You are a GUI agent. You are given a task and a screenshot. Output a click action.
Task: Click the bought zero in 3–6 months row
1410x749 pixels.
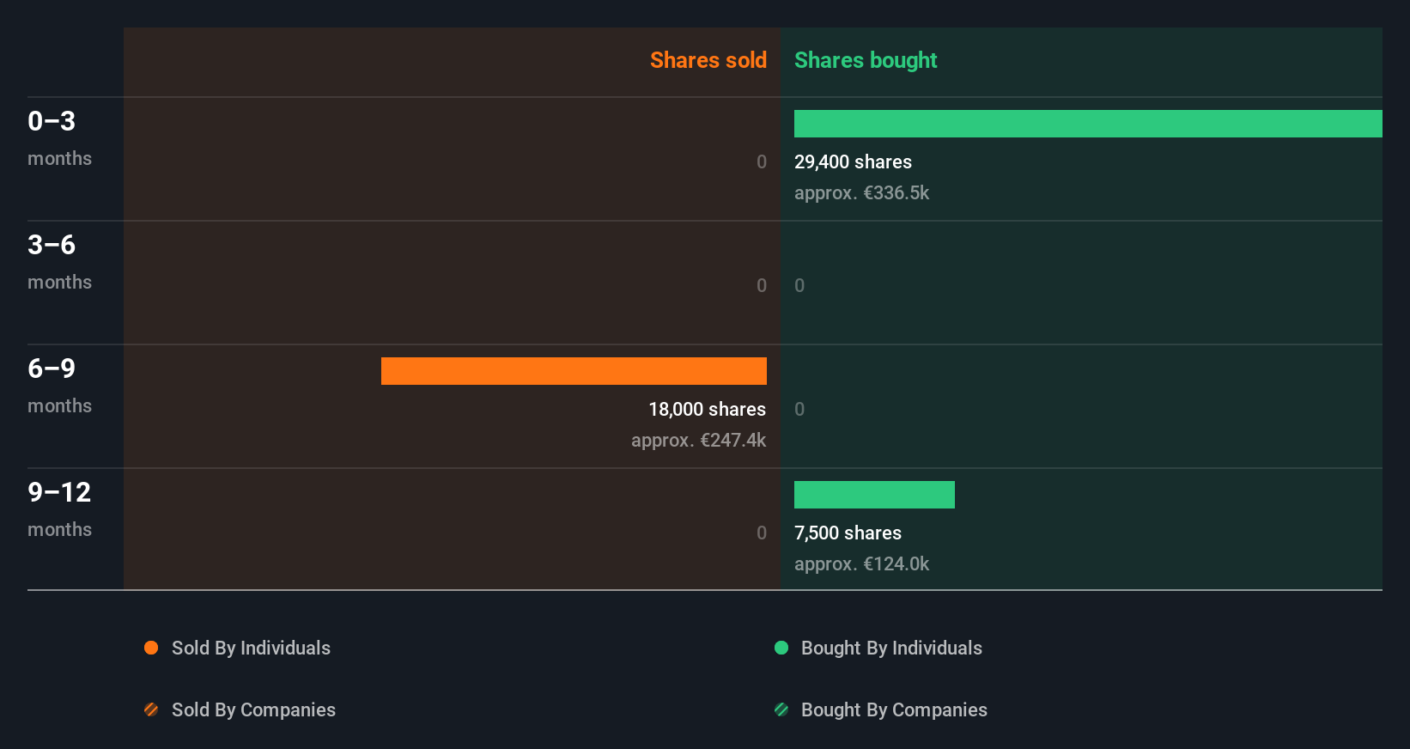coord(799,286)
